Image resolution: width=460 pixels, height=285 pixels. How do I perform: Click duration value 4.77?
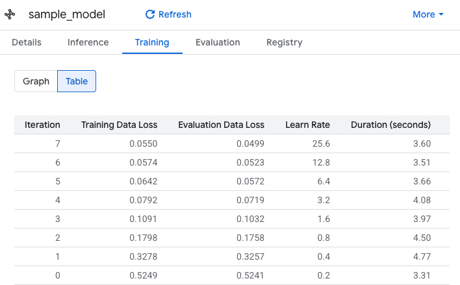(422, 256)
